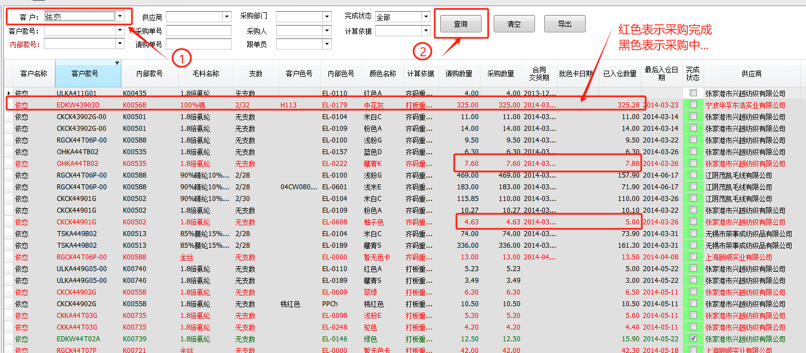Click the 325.28 warehoused quantity cell
806x353 pixels.
(620, 105)
